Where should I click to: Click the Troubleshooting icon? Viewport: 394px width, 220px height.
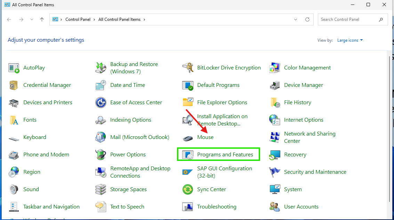[188, 207]
